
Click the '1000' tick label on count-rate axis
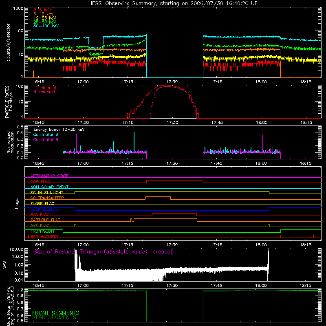18,9
